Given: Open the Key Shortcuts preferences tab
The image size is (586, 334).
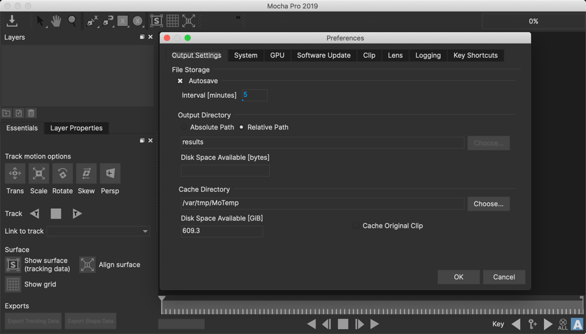Looking at the screenshot, I should tap(475, 55).
